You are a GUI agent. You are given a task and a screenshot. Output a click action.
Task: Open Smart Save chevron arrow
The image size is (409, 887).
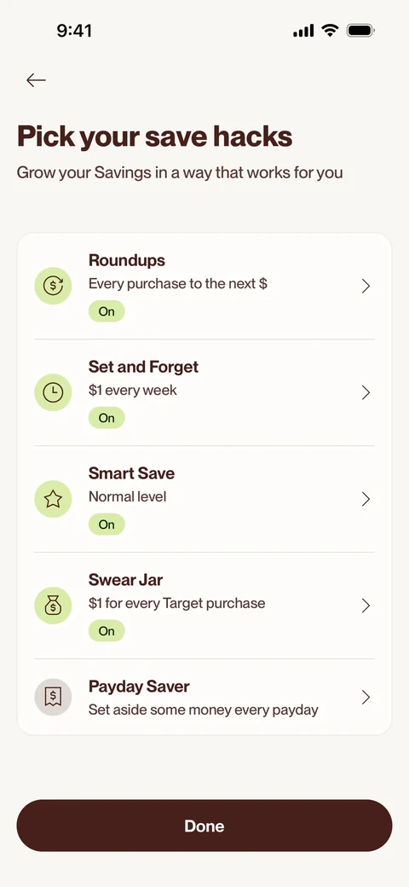click(366, 499)
